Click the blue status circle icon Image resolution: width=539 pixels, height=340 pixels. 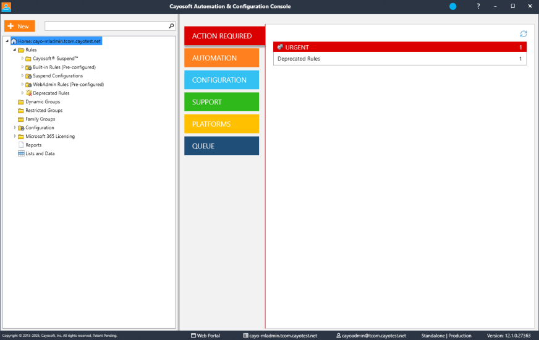452,6
